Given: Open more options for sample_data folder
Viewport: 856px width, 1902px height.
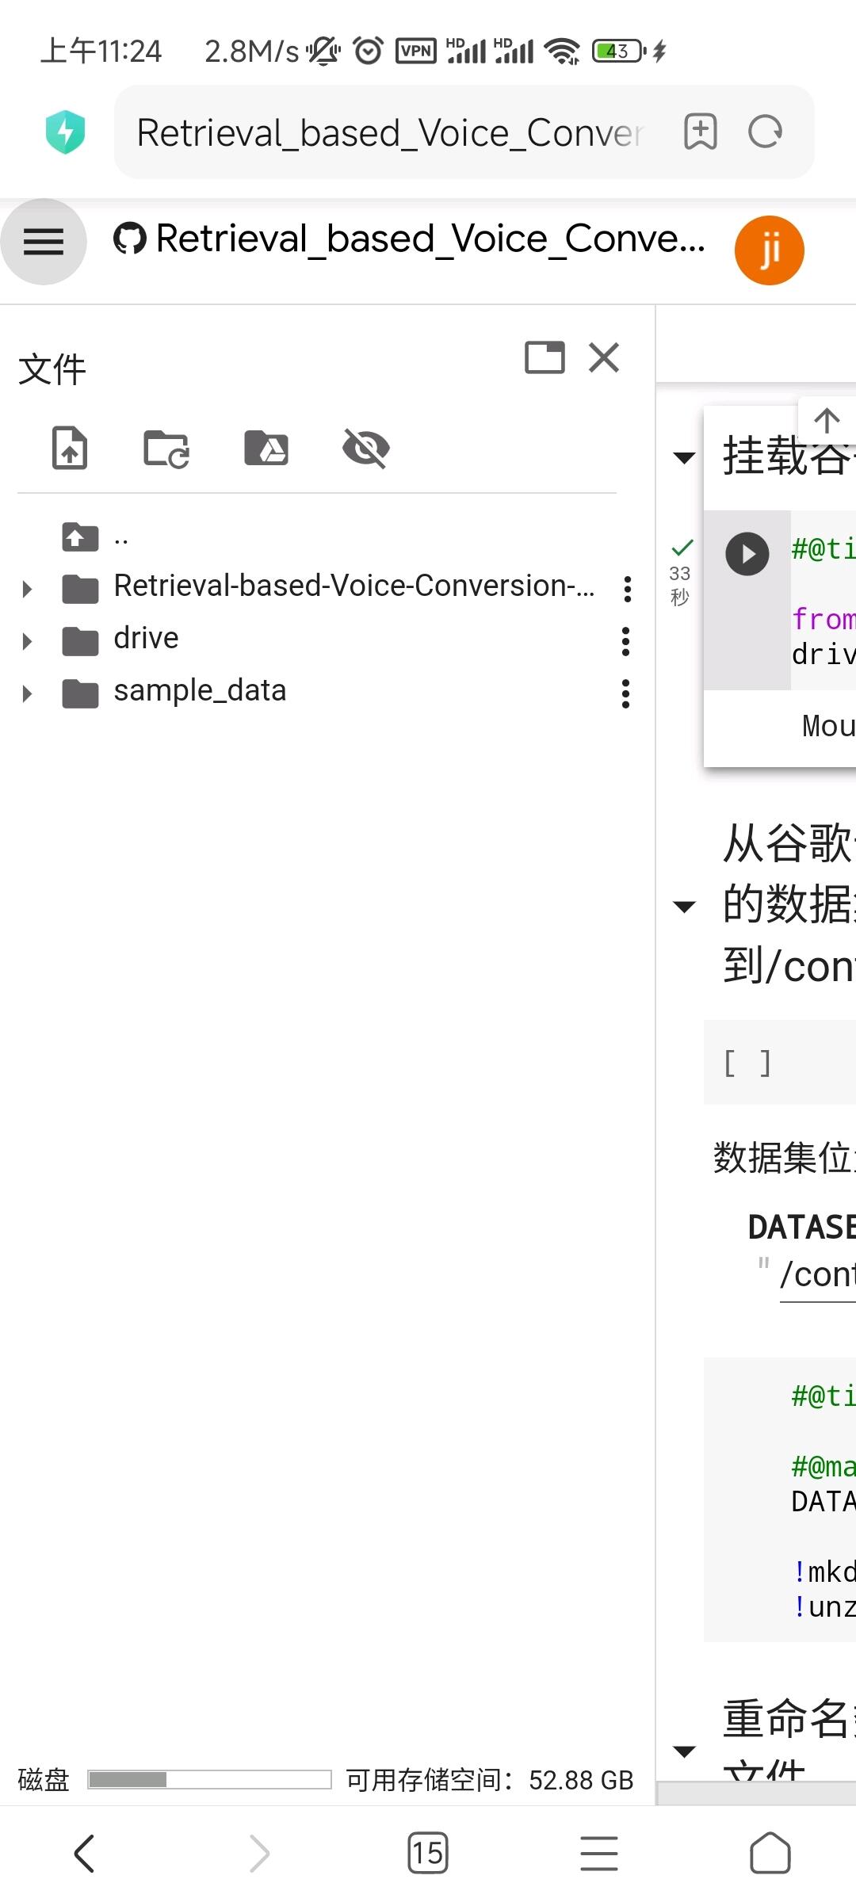Looking at the screenshot, I should point(626,693).
